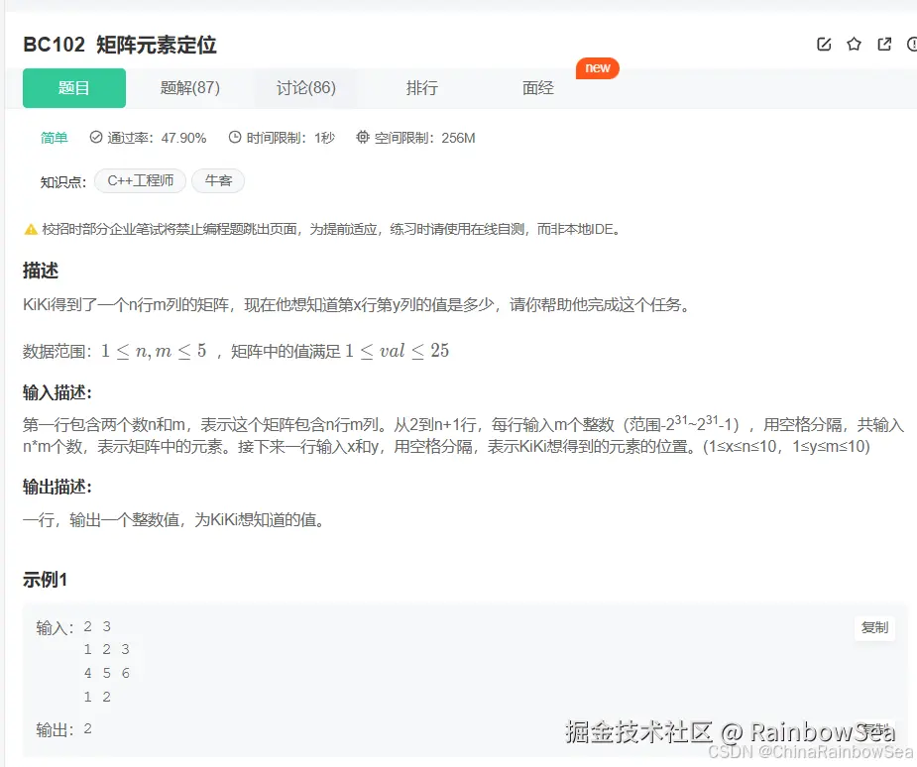
Task: Click the checkmark icon beside 通过率
Action: [95, 138]
